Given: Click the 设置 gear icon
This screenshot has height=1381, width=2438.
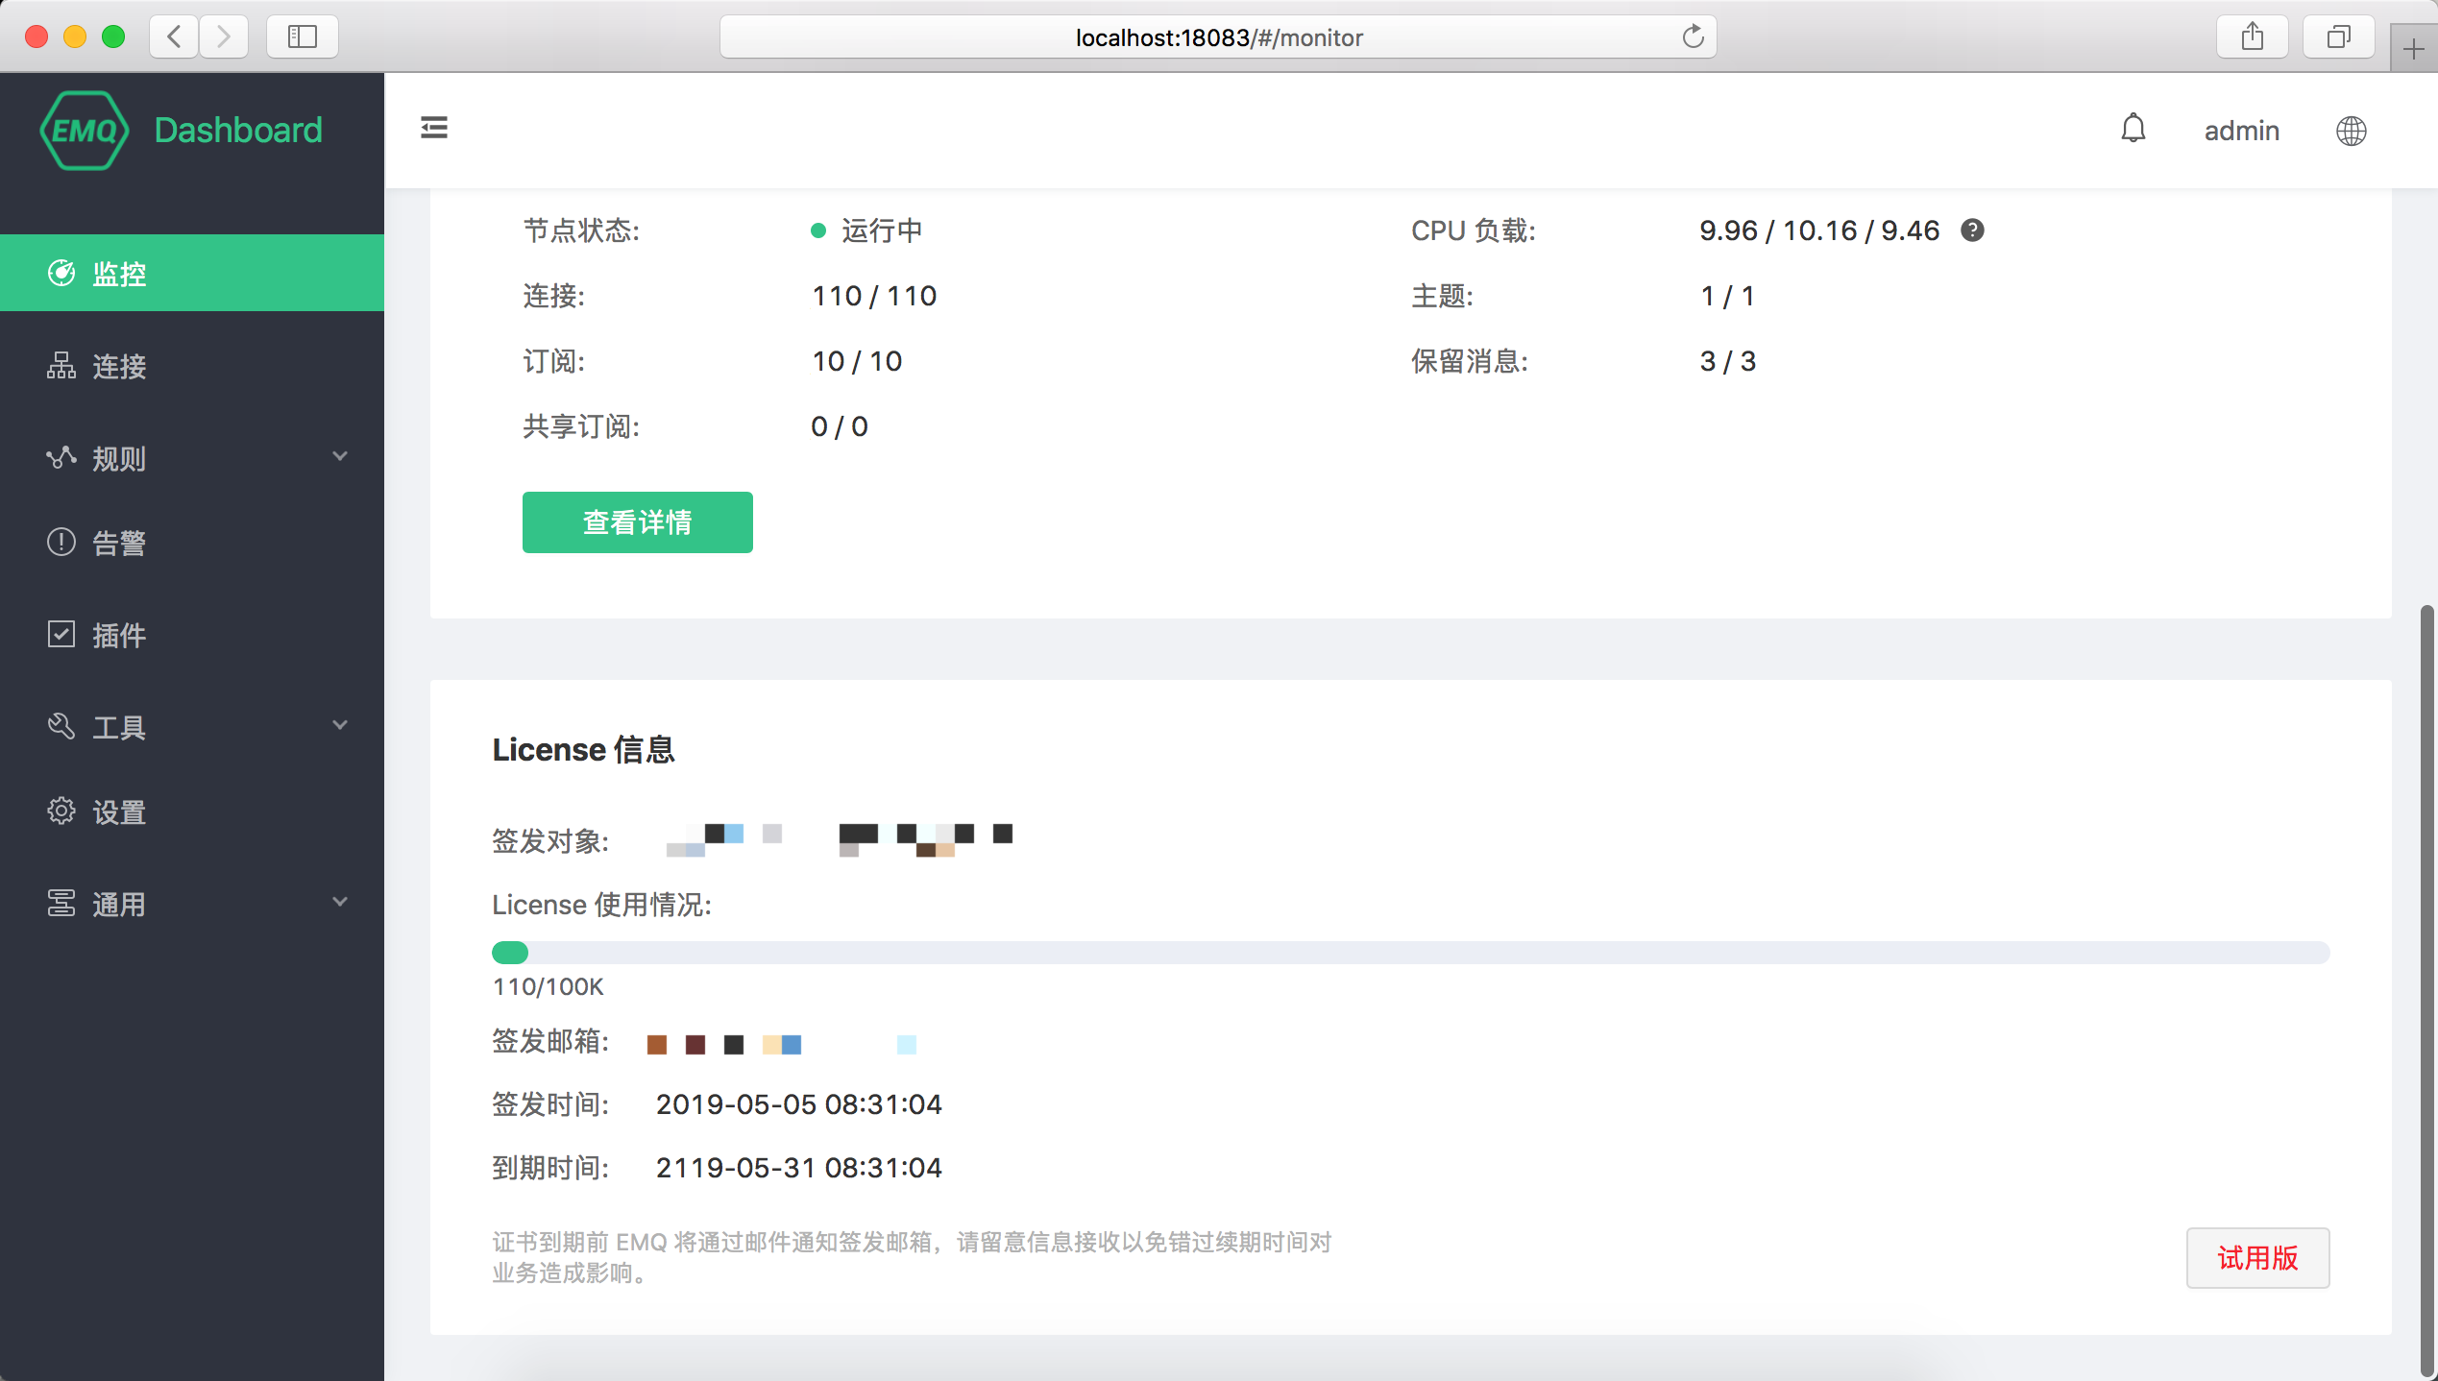Looking at the screenshot, I should coord(61,811).
